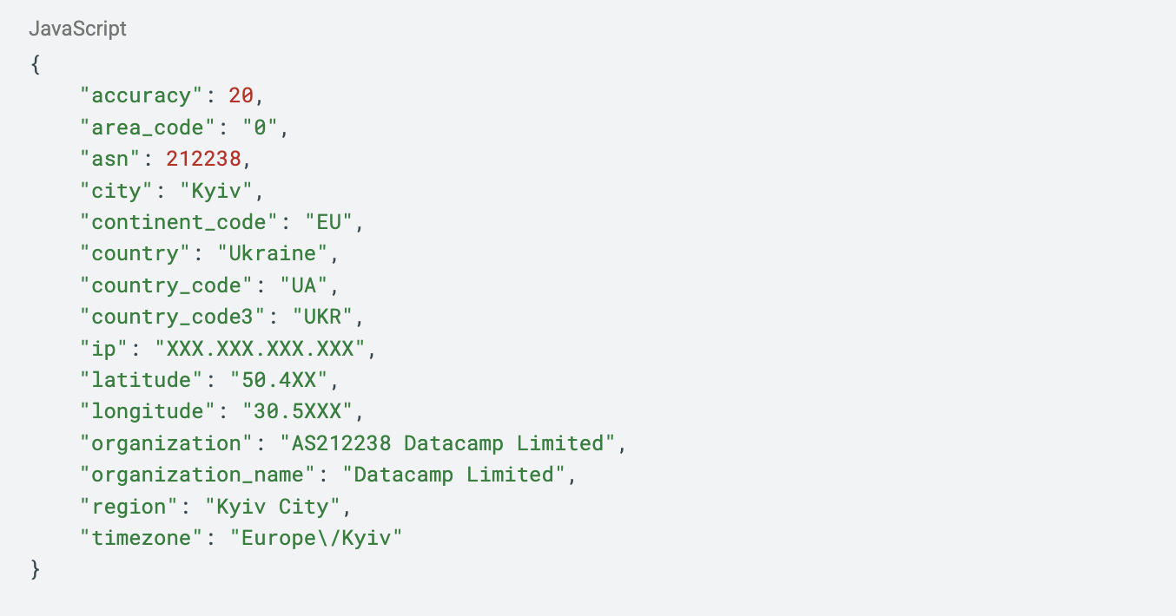The image size is (1176, 616).
Task: Click the "timezone" key
Action: point(141,538)
